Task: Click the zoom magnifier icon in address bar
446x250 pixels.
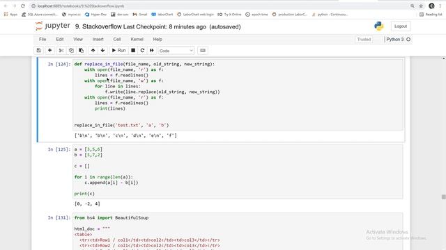Action: (x=413, y=6)
